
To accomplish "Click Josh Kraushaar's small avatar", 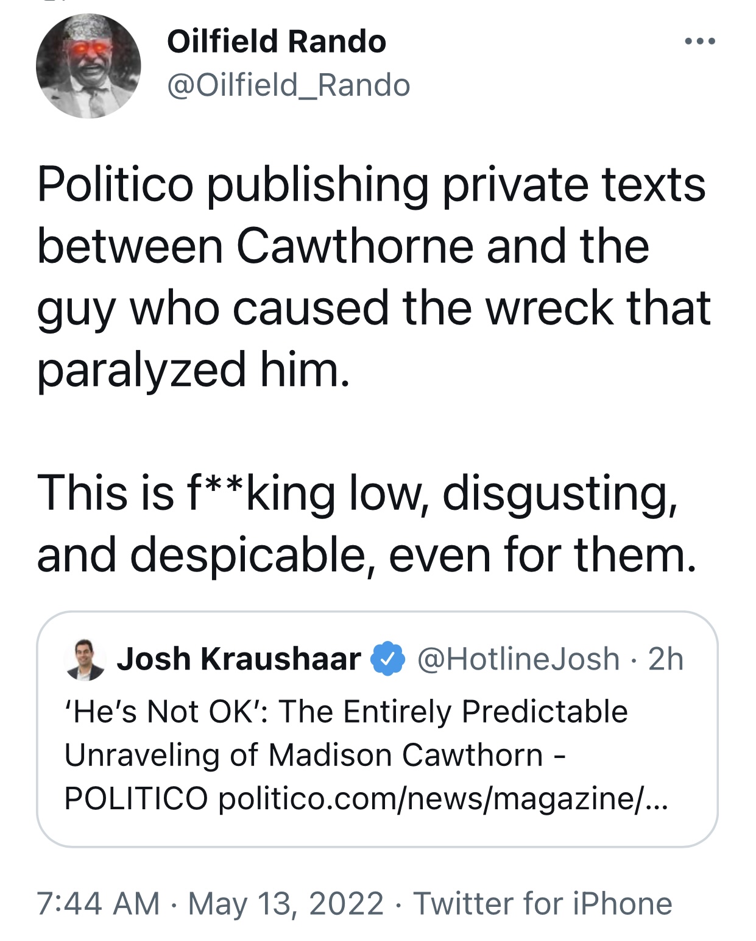I will pos(85,659).
